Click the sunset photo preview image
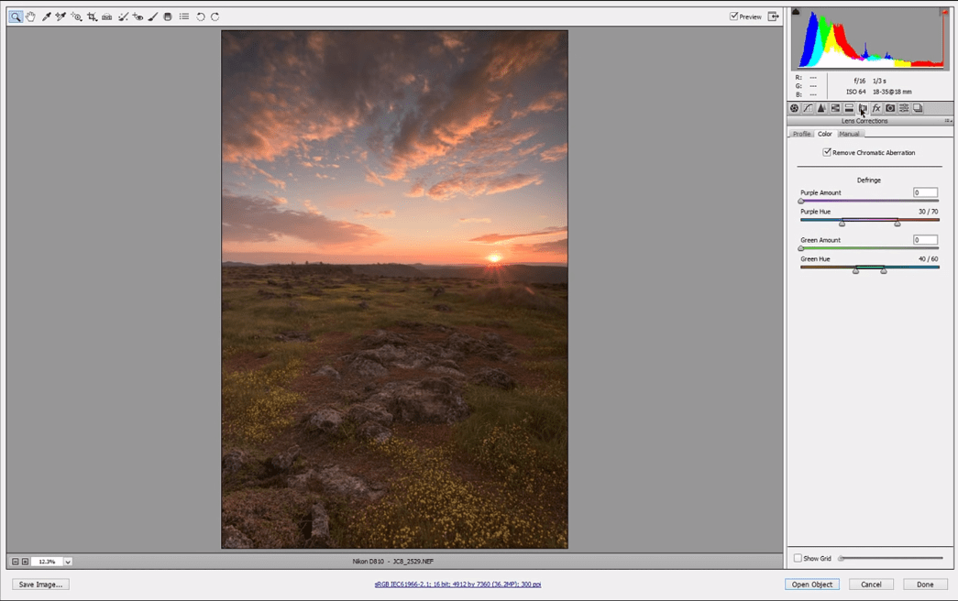The width and height of the screenshot is (958, 601). point(394,290)
